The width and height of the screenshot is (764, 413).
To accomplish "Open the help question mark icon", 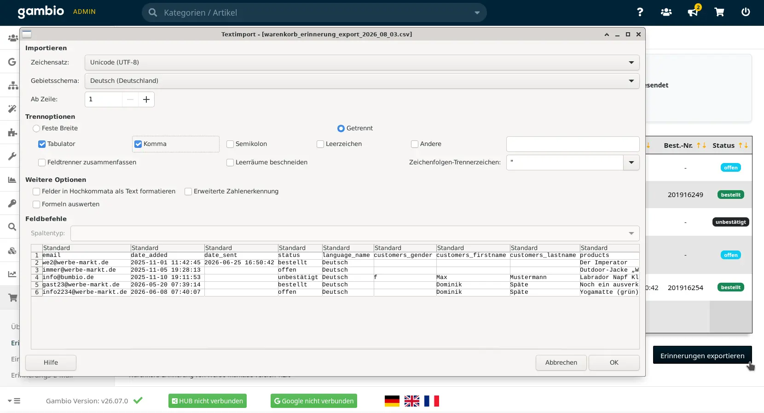I will (x=640, y=12).
